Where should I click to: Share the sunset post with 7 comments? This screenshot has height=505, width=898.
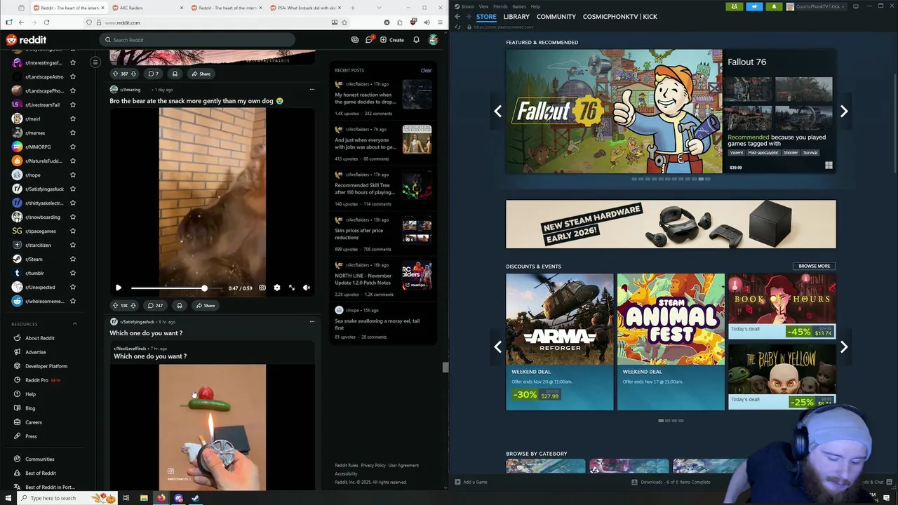(201, 74)
